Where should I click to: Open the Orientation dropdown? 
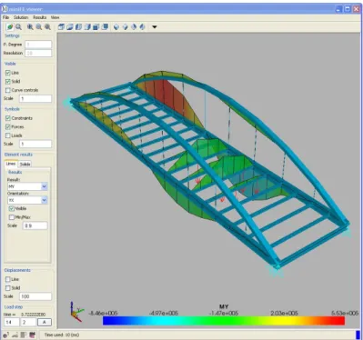(x=27, y=200)
